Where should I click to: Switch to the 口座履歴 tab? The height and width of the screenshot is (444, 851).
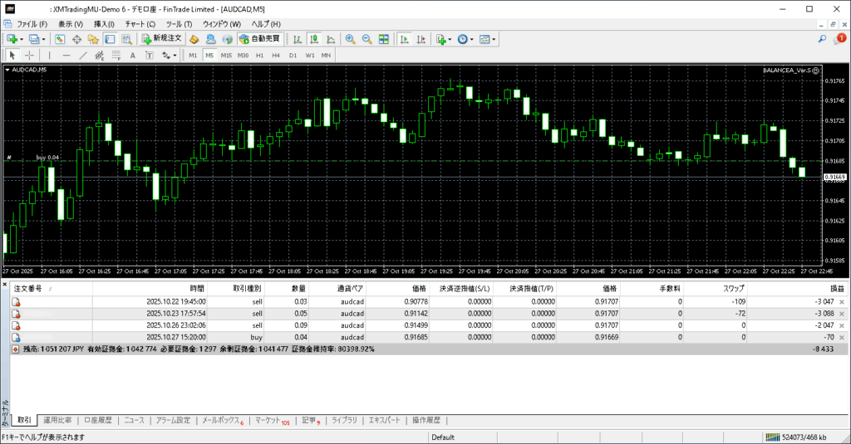97,421
